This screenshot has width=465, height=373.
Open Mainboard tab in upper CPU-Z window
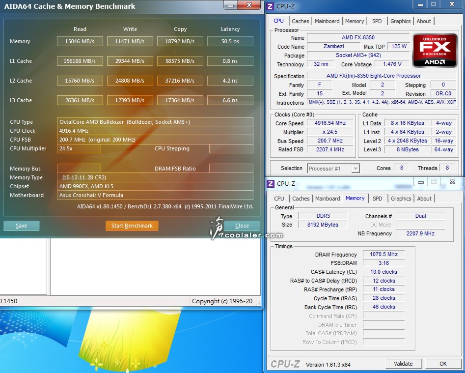pyautogui.click(x=327, y=21)
